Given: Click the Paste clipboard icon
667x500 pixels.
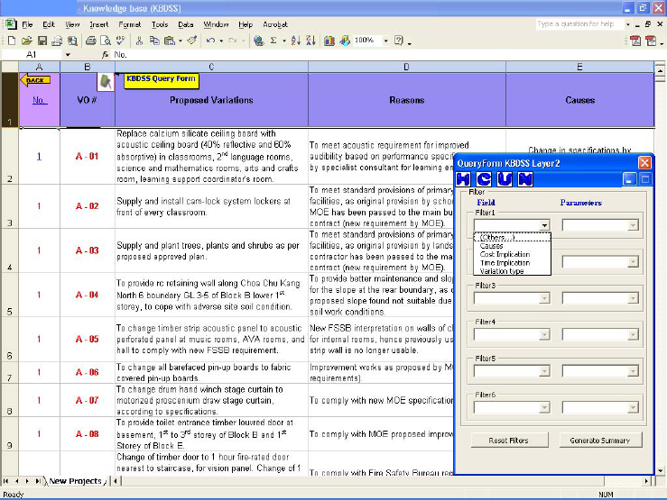Looking at the screenshot, I should click(170, 41).
